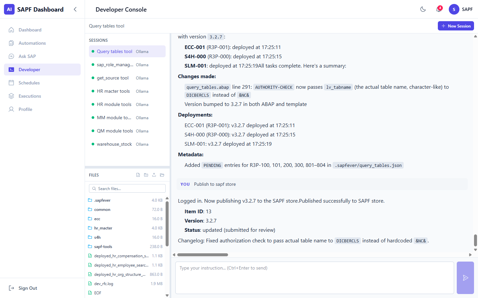Viewport: 478px width, 298px height.
Task: Click the 'Query tables tool' header title
Action: [107, 26]
